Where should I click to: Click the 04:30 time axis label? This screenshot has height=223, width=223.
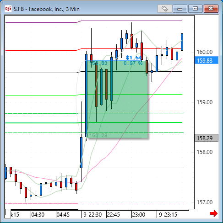[x=38, y=215]
